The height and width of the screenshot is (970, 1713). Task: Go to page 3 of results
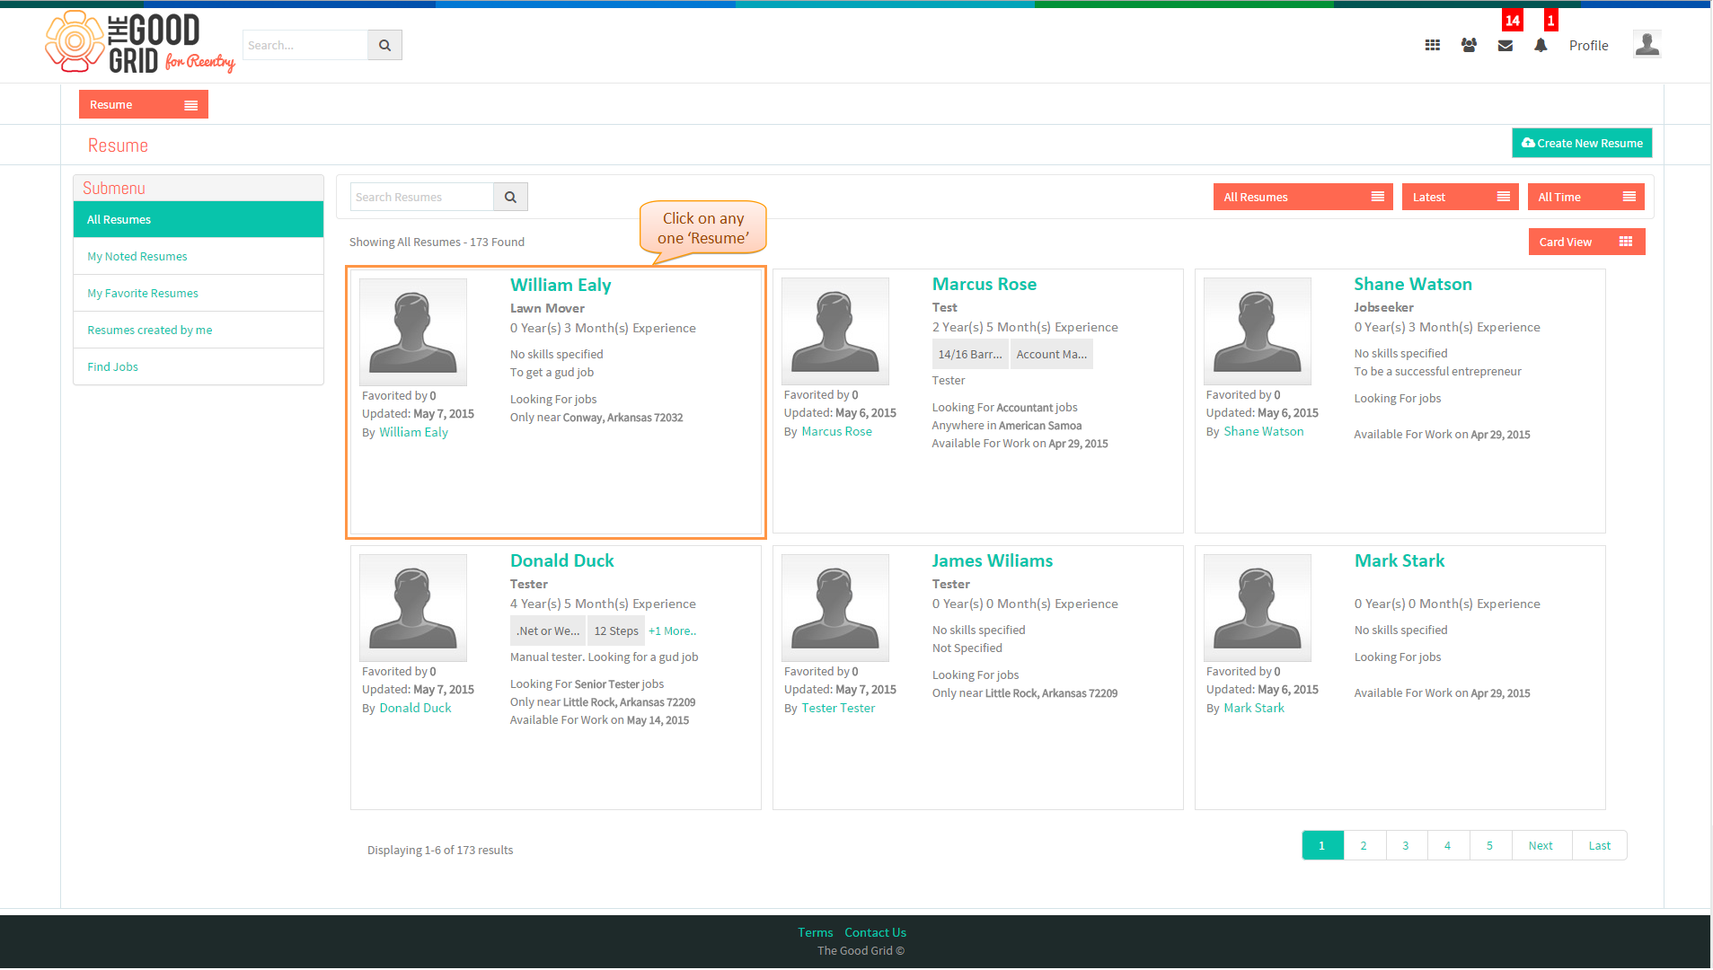pyautogui.click(x=1406, y=845)
